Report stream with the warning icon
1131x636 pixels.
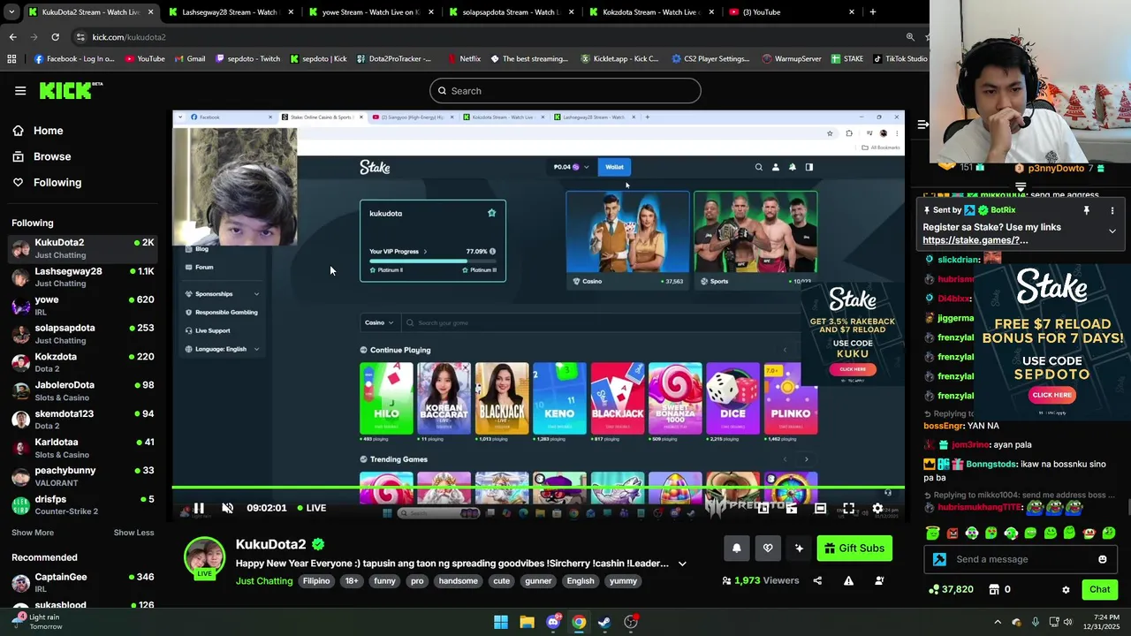click(x=848, y=580)
